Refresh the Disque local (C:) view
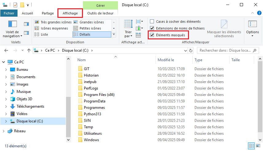Screen dimensions: 263x151 pyautogui.click(x=191, y=50)
